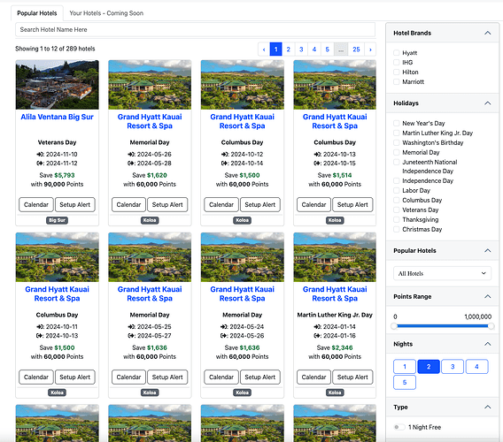This screenshot has width=503, height=442.
Task: Open Calendar for 2024-10-11 Columbus Day card
Action: coord(36,377)
